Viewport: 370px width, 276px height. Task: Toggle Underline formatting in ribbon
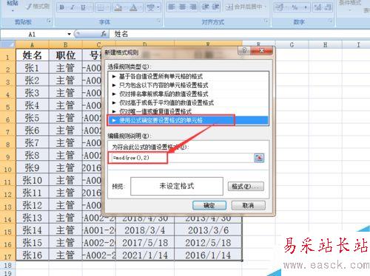tap(83, 7)
